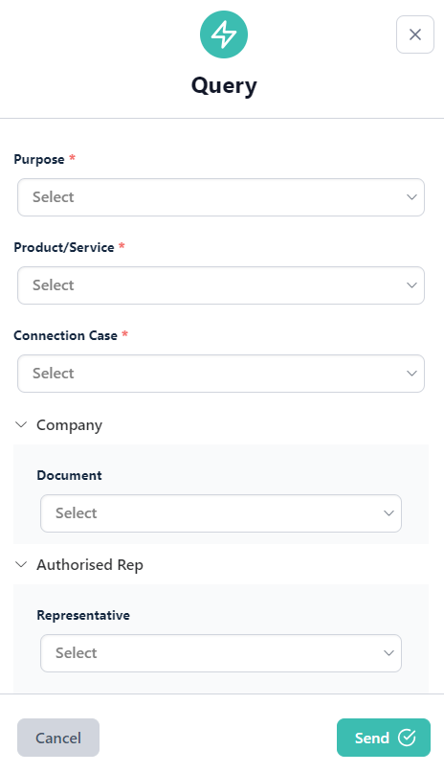444x773 pixels.
Task: Collapse the Company section chevron
Action: pyautogui.click(x=21, y=424)
